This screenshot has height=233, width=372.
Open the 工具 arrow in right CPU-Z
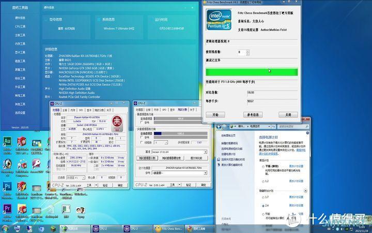(179, 185)
